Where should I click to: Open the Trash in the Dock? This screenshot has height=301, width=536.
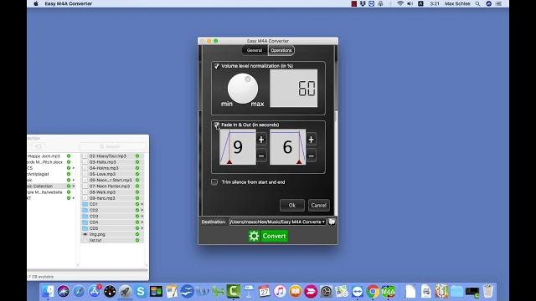pyautogui.click(x=488, y=292)
